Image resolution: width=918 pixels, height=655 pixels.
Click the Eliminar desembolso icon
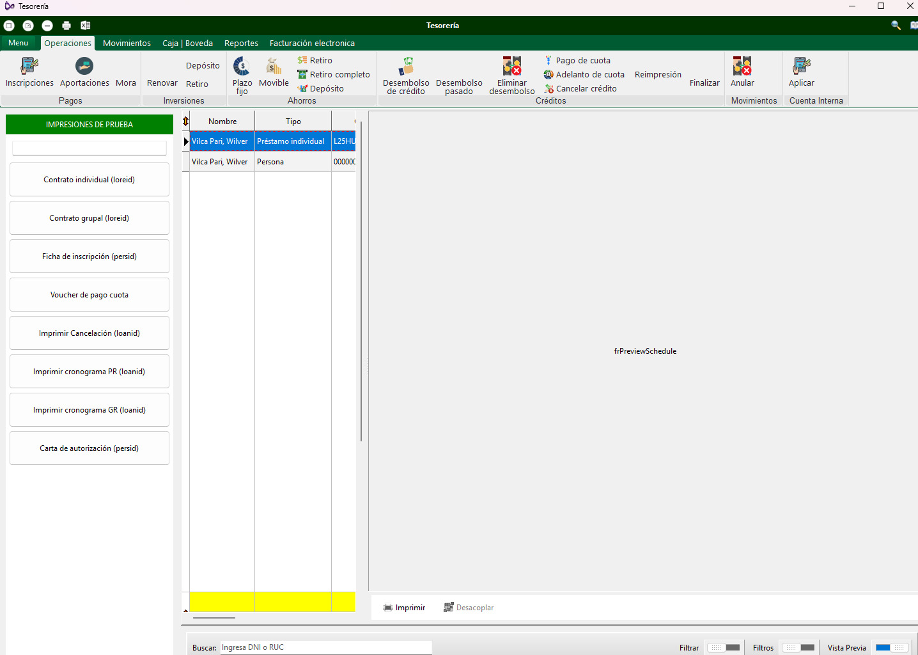pos(512,67)
